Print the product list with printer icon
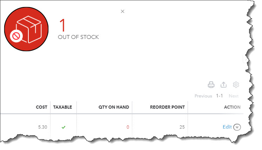The height and width of the screenshot is (150, 262). click(x=211, y=84)
